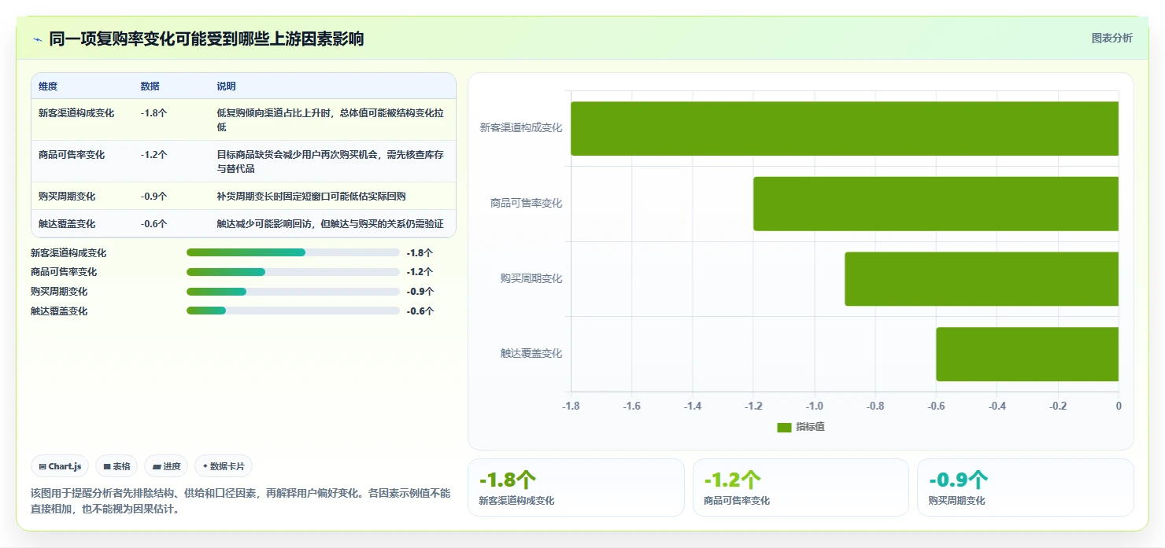
Task: Click the 购买周期变化 chart bar
Action: pos(982,278)
